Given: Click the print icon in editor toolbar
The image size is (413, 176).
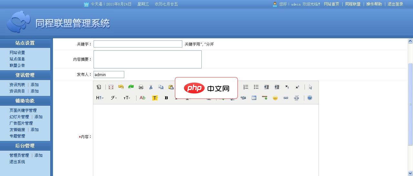Looking at the screenshot, I should click(141, 87).
